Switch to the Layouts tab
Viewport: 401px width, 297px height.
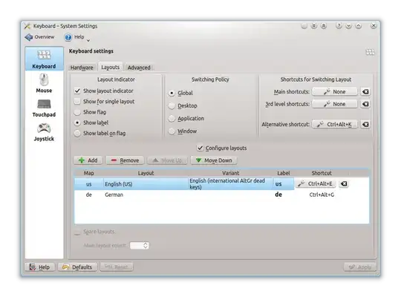(110, 67)
